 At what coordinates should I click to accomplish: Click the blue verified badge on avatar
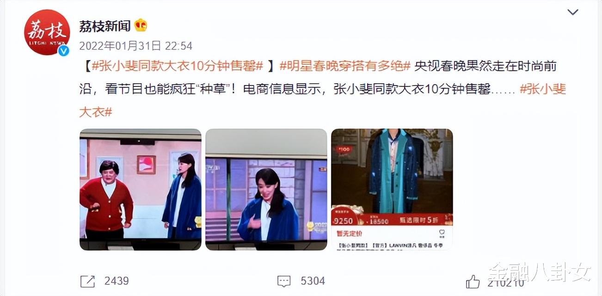[x=63, y=50]
